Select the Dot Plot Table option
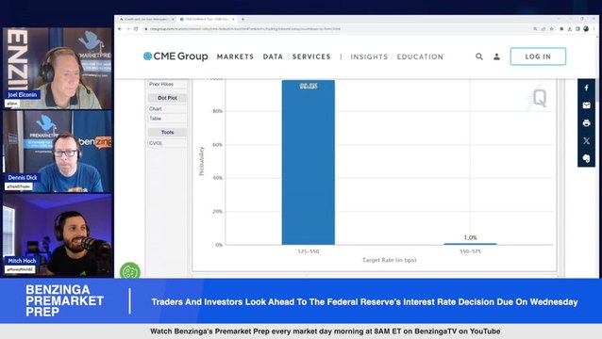602x339 pixels. (x=167, y=119)
